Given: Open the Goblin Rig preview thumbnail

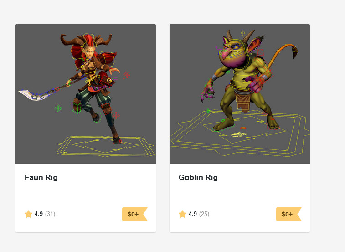Looking at the screenshot, I should (240, 94).
